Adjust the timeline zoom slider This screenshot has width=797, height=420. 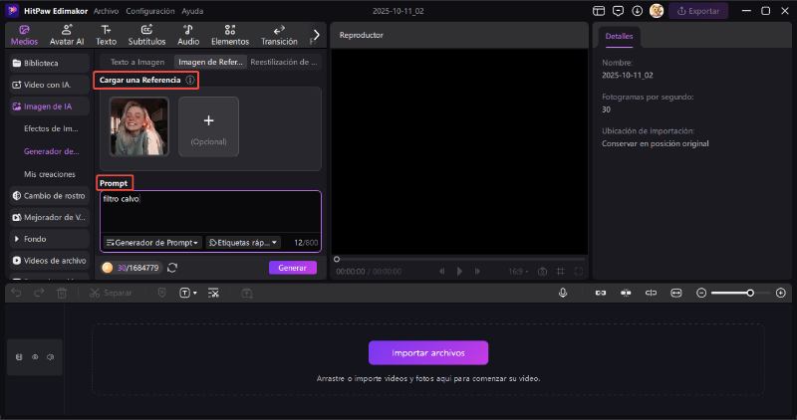(750, 293)
